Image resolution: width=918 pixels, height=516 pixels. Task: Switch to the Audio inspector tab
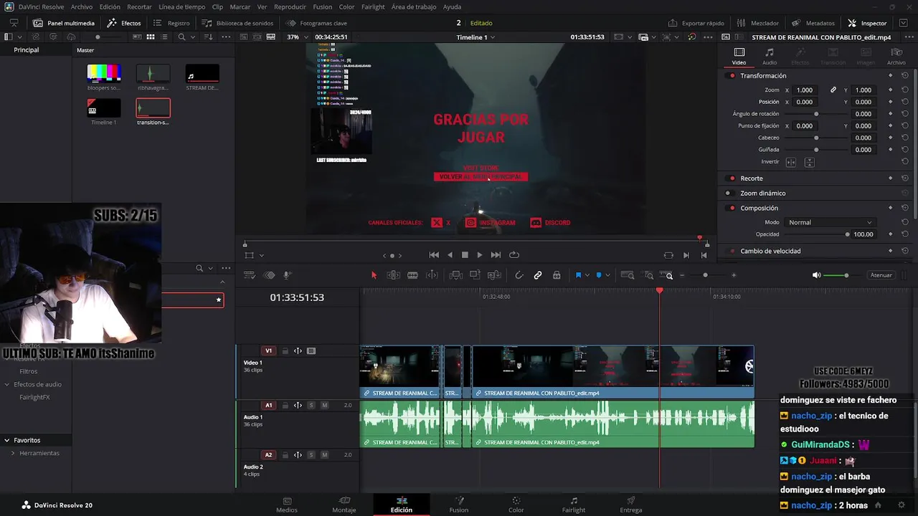770,57
